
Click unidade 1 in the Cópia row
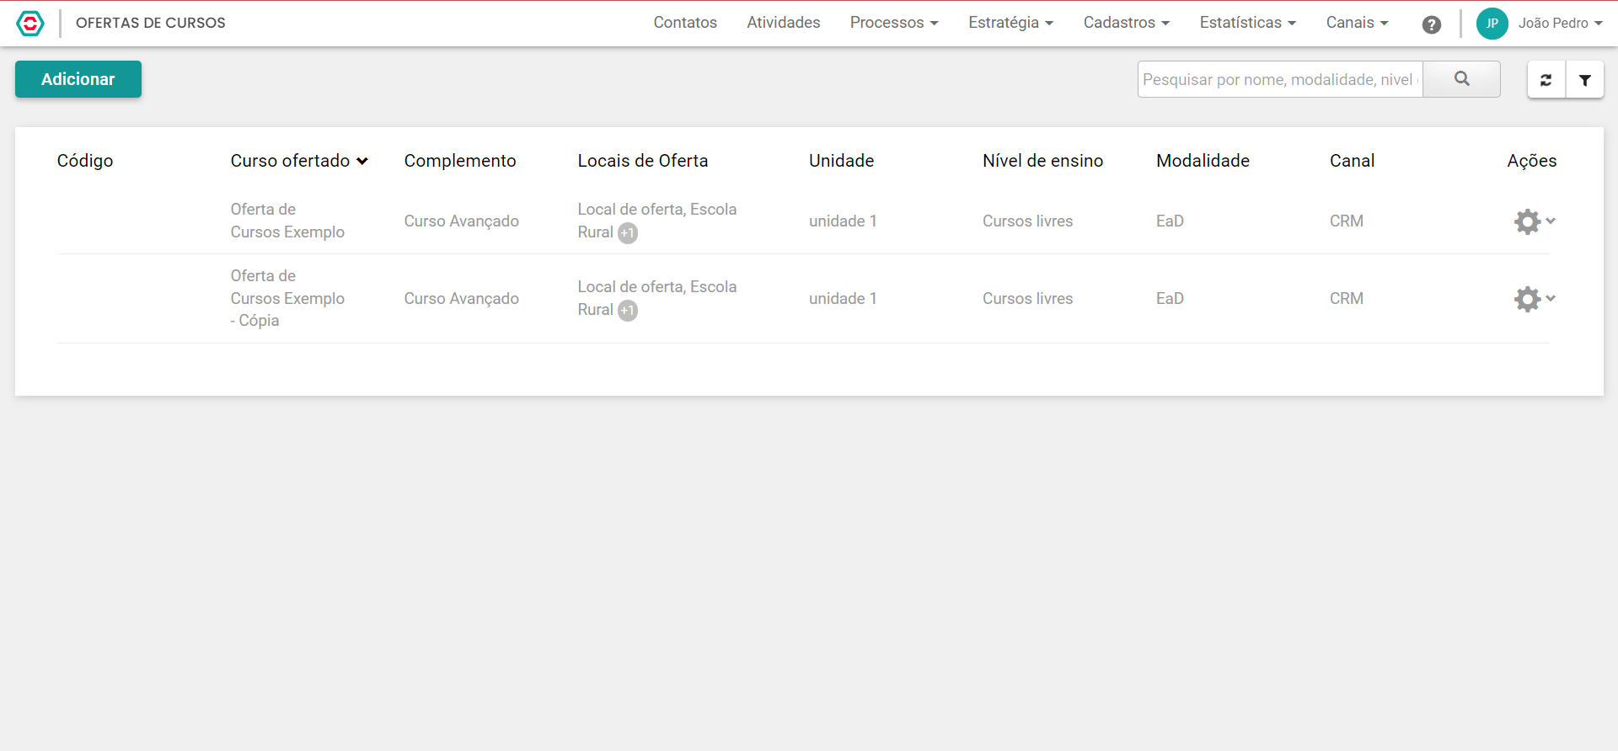[843, 299]
